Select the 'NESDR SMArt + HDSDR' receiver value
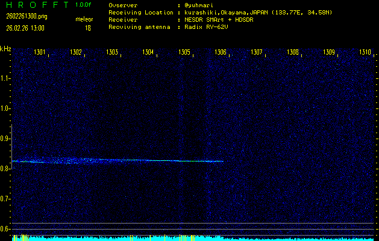The image size is (379, 241). [219, 19]
